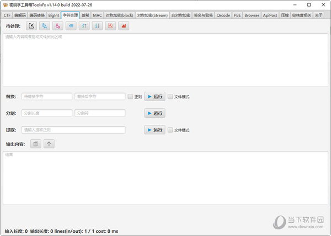Open the 压缩 tab

tap(285, 15)
